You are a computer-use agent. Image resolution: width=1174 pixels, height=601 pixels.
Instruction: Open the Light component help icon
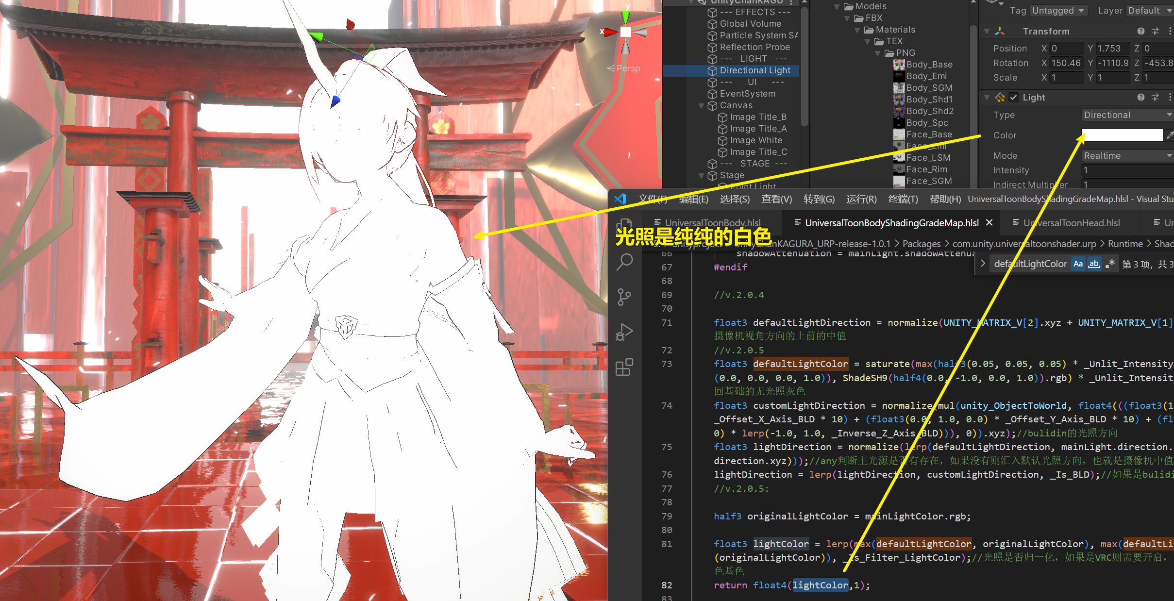(1140, 98)
